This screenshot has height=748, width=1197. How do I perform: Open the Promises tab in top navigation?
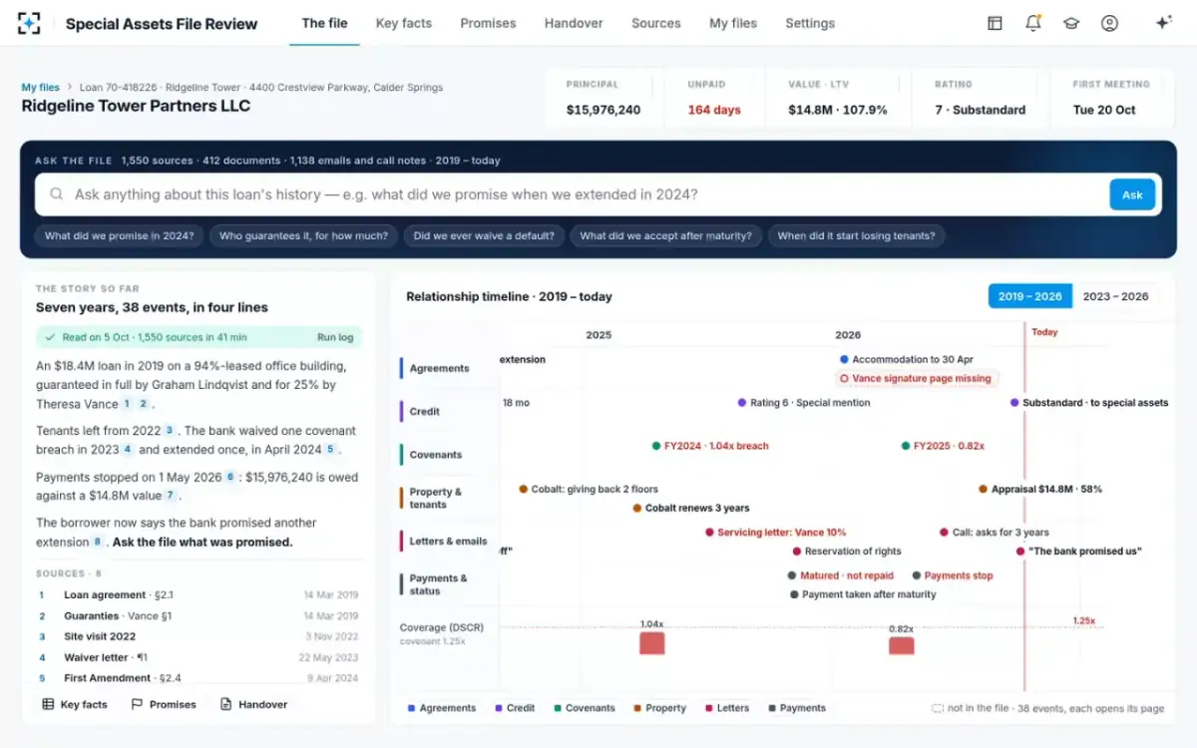click(x=488, y=23)
